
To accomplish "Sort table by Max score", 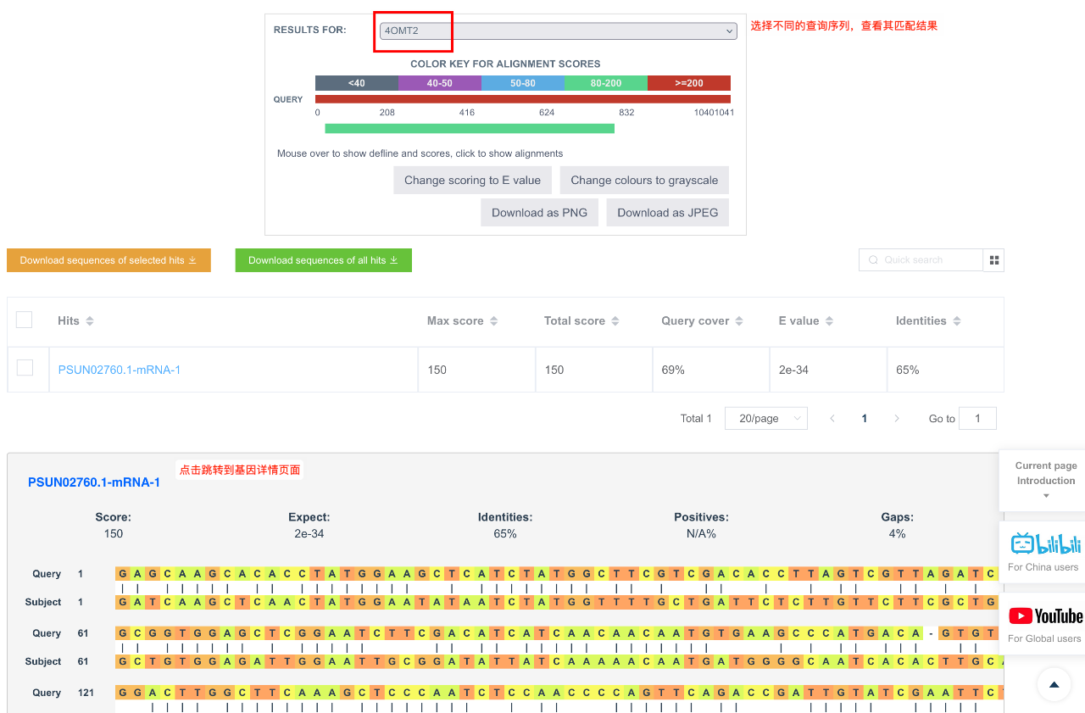I will (x=493, y=321).
